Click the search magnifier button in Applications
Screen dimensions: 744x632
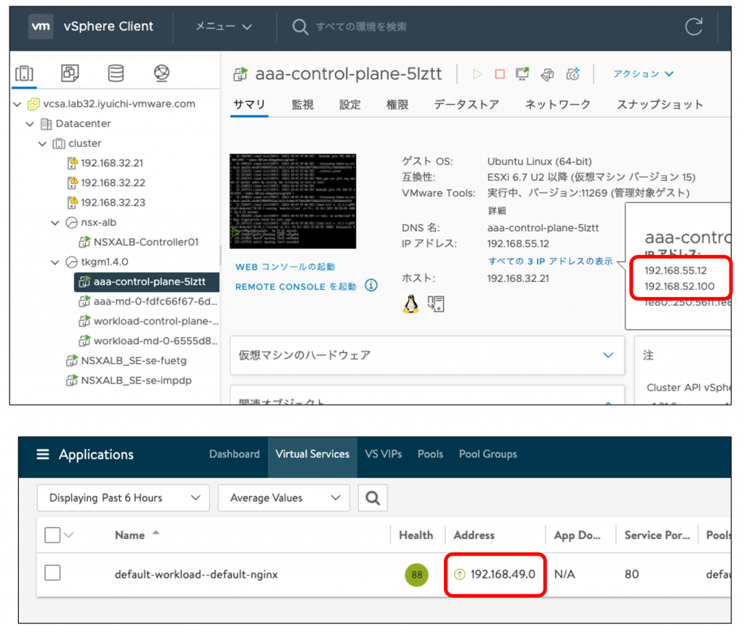[373, 498]
